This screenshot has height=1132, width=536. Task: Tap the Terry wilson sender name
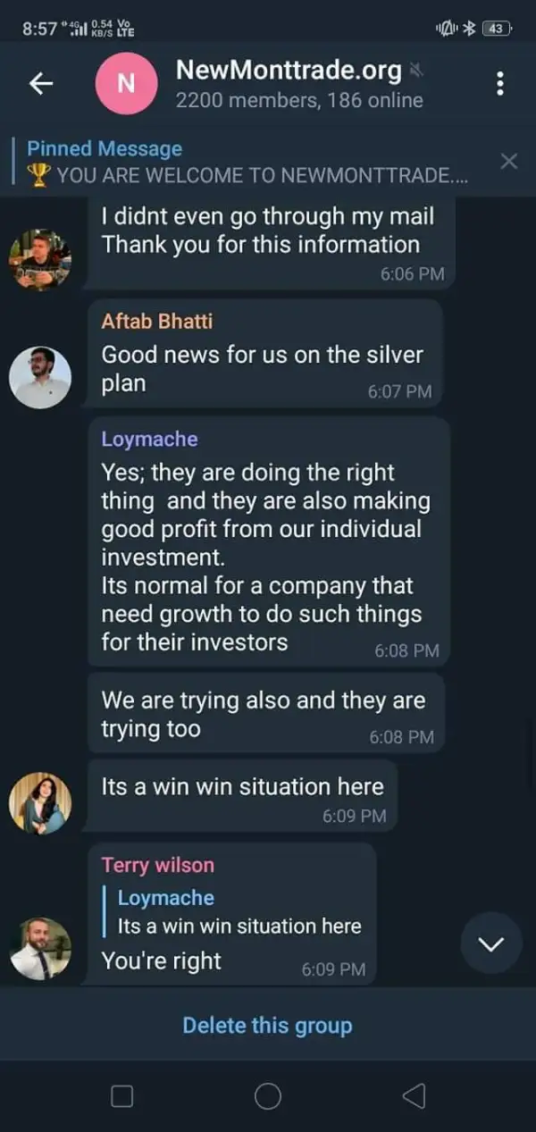[x=158, y=865]
